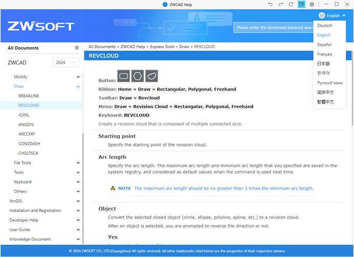Click the document keyword search field
Viewport: 354px width, 257px height.
point(274,28)
